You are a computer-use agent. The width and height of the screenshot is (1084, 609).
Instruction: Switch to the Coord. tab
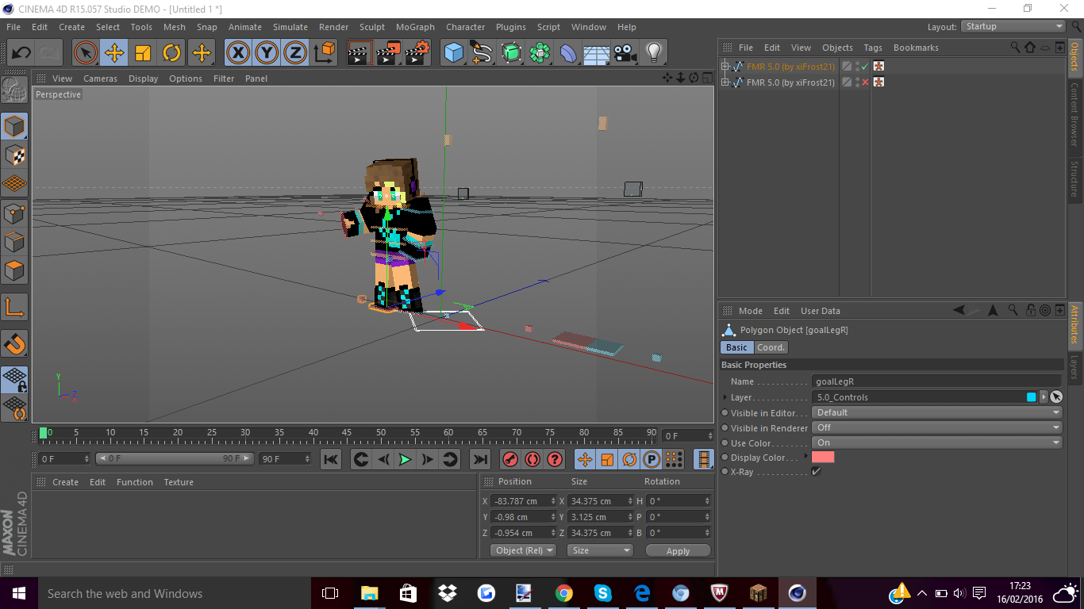click(770, 347)
